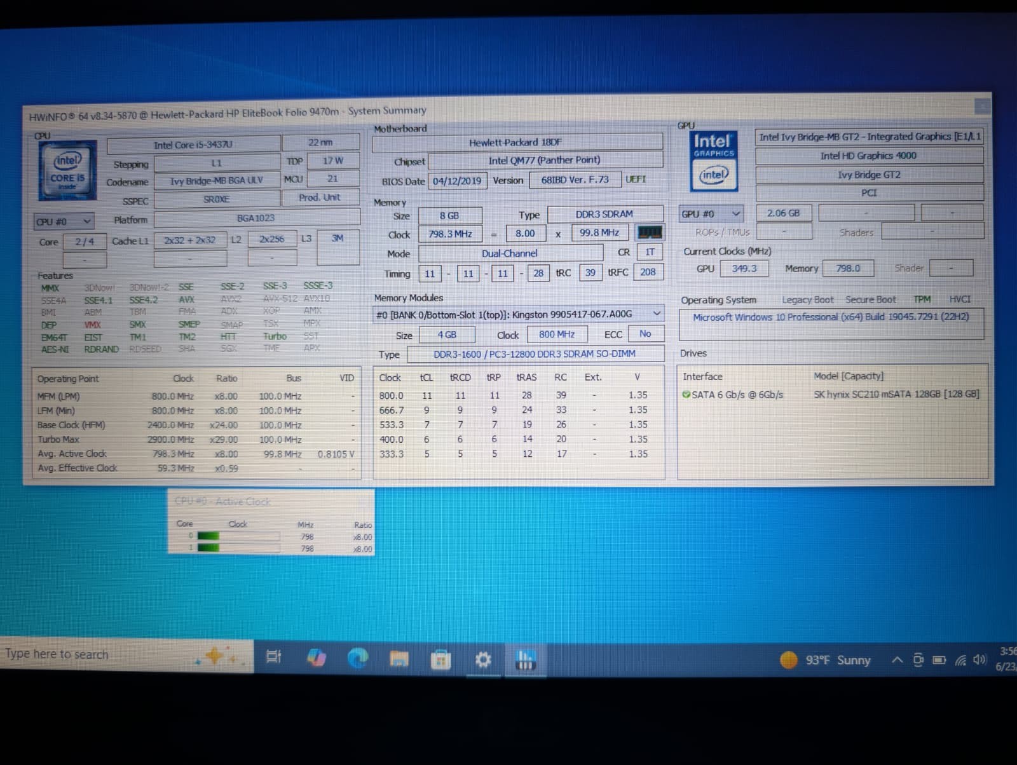This screenshot has width=1017, height=765.
Task: Click the Meet Now tray icon
Action: pyautogui.click(x=918, y=660)
